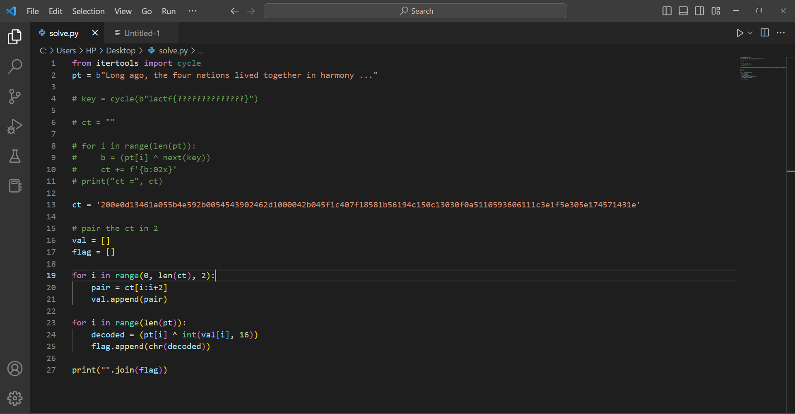The image size is (795, 414).
Task: Click 'pair = ct[i:i+2]' on line 20
Action: click(129, 288)
